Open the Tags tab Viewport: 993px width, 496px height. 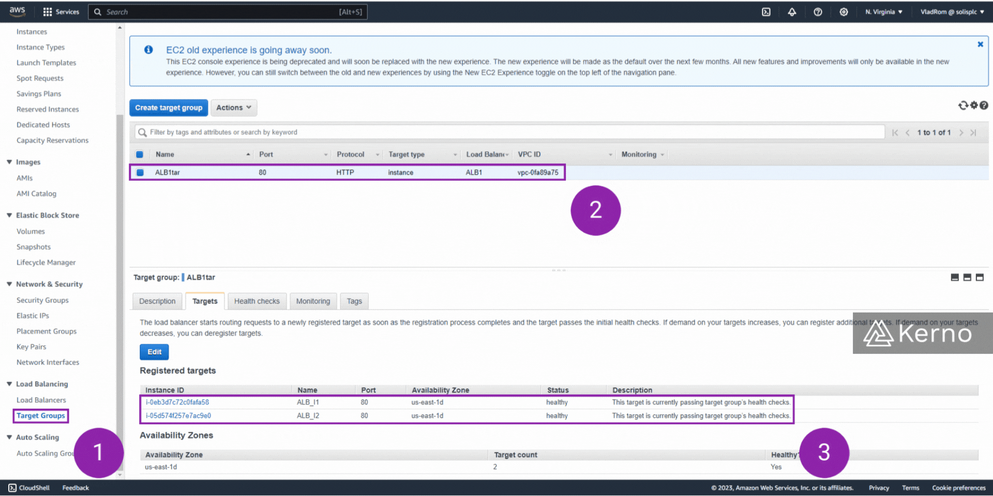click(354, 301)
